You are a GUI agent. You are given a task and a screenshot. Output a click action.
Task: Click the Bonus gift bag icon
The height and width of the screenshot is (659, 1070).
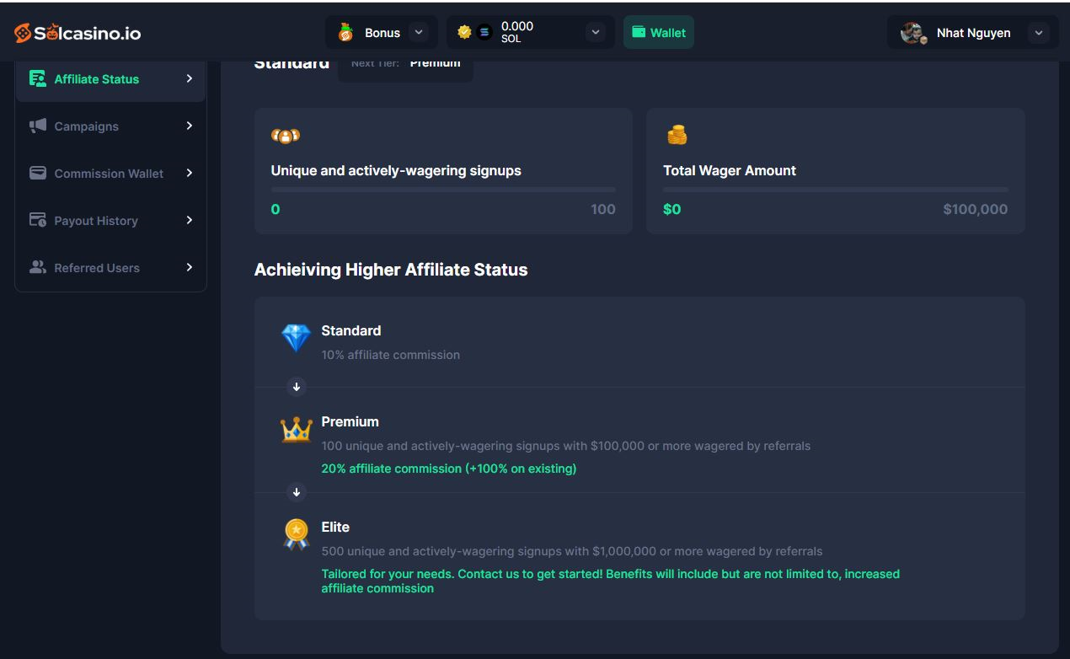tap(345, 33)
